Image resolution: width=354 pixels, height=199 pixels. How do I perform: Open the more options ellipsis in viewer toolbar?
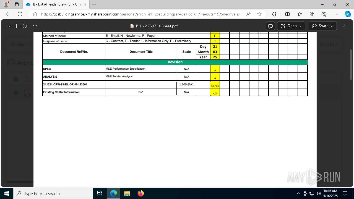point(35,26)
